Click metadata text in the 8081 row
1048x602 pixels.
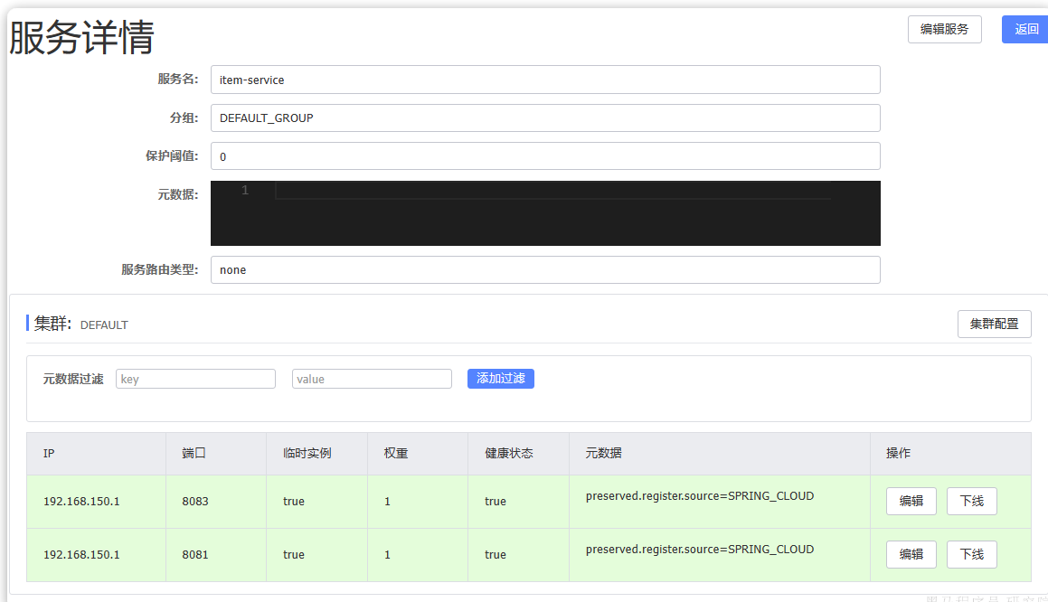tap(699, 549)
